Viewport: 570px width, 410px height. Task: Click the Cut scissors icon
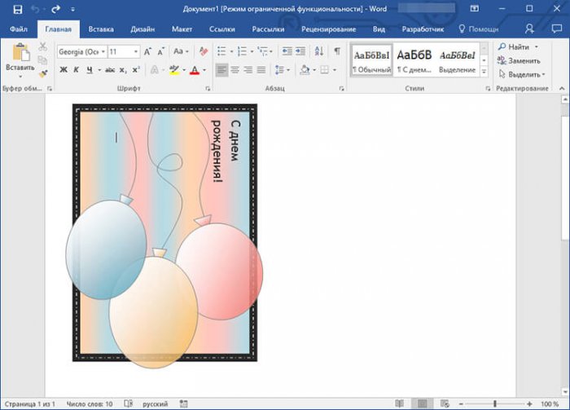42,47
